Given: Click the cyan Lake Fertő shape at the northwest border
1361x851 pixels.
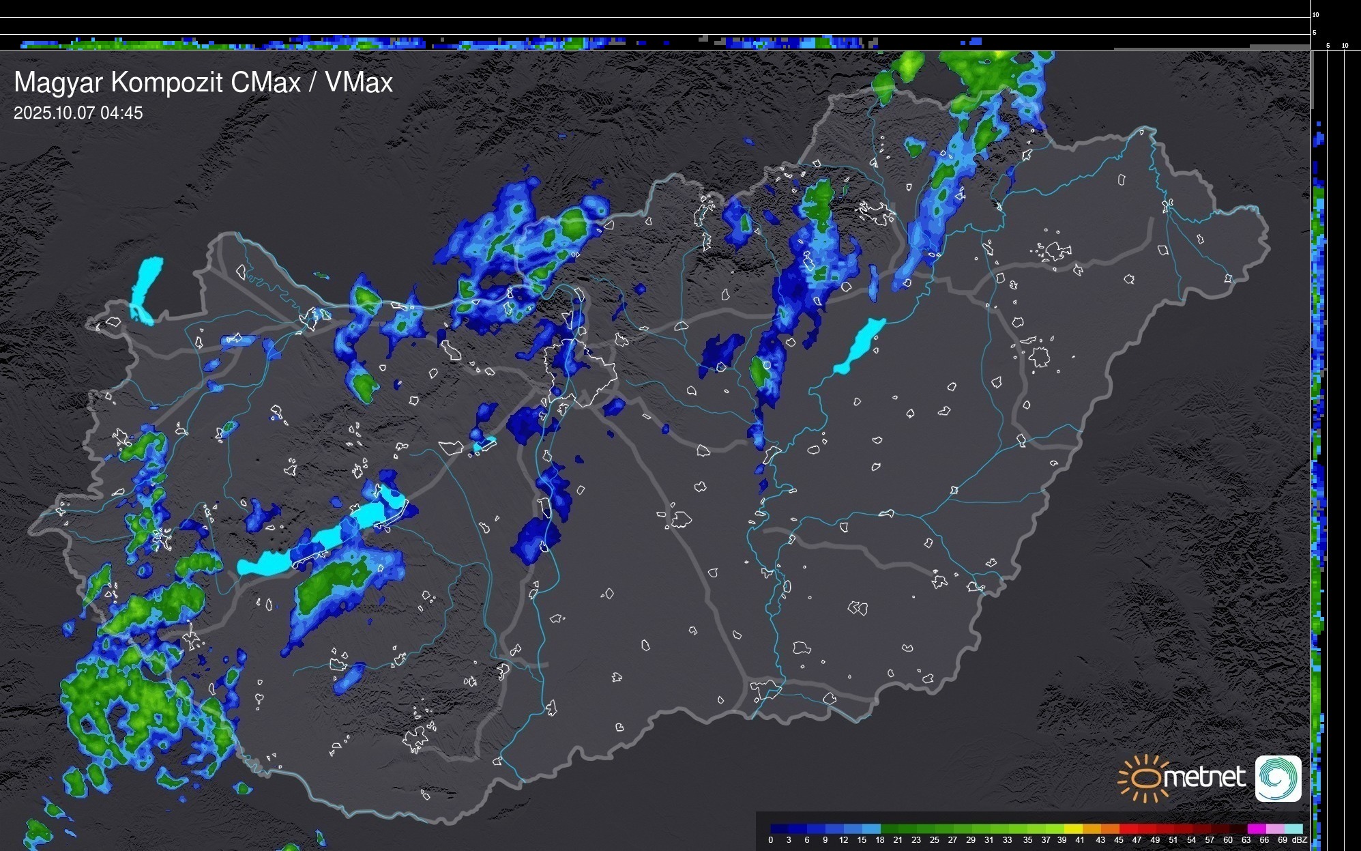Looking at the screenshot, I should pyautogui.click(x=145, y=287).
